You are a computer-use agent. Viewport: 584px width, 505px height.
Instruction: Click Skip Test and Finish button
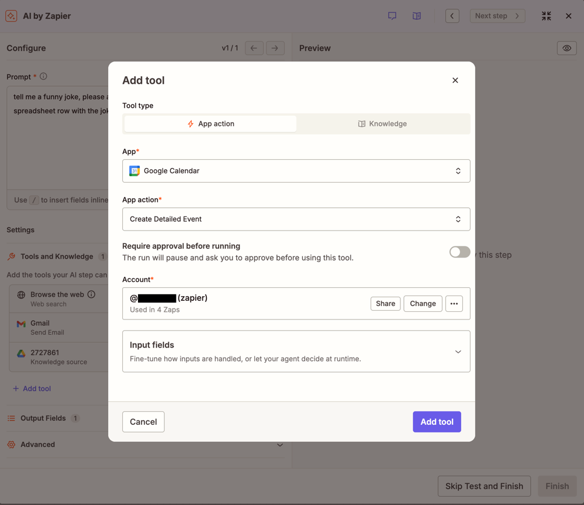coord(484,486)
